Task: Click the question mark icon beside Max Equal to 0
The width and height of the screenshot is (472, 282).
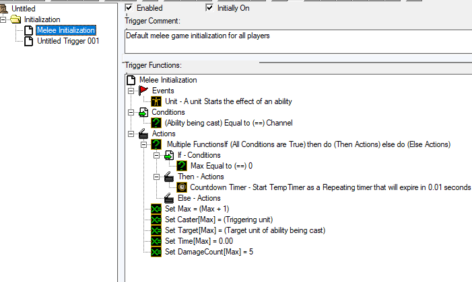Action: click(182, 166)
